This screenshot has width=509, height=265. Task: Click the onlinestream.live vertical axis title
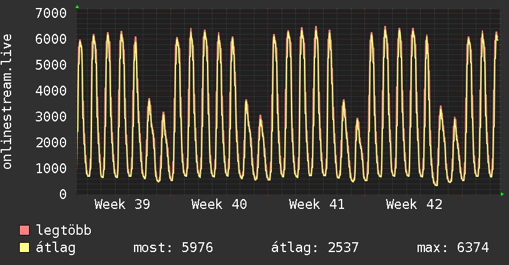click(x=7, y=102)
